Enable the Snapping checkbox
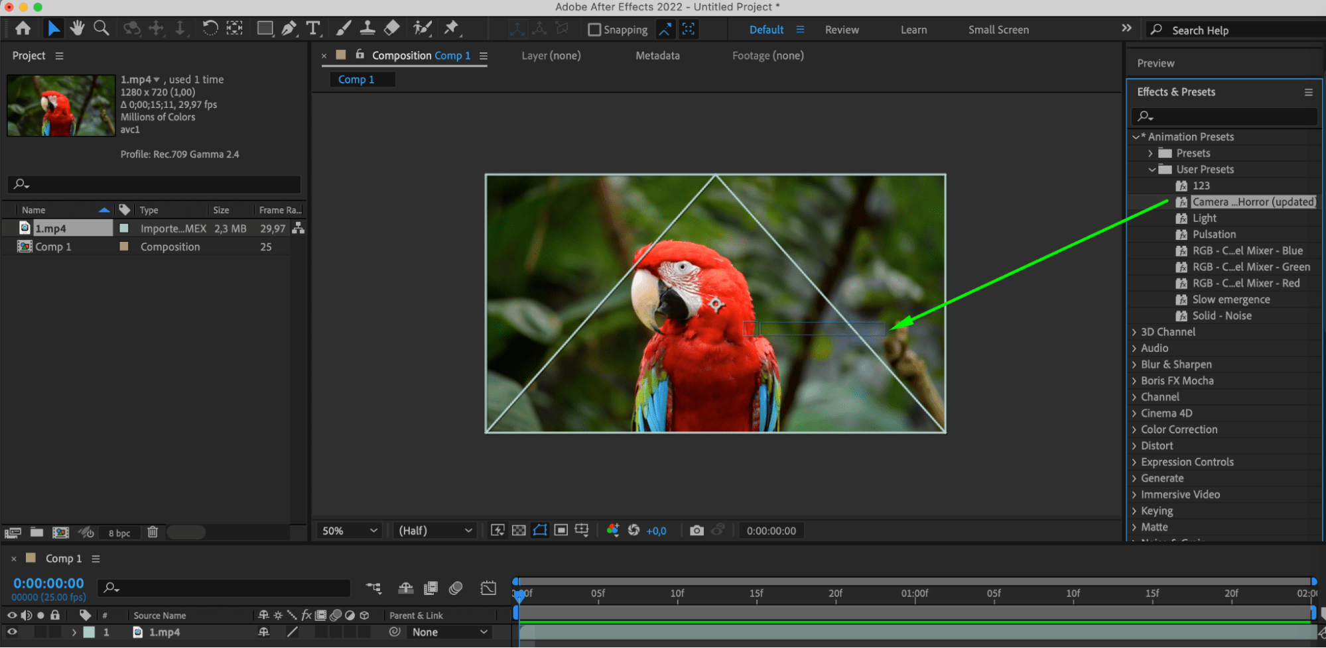1326x648 pixels. pyautogui.click(x=594, y=30)
